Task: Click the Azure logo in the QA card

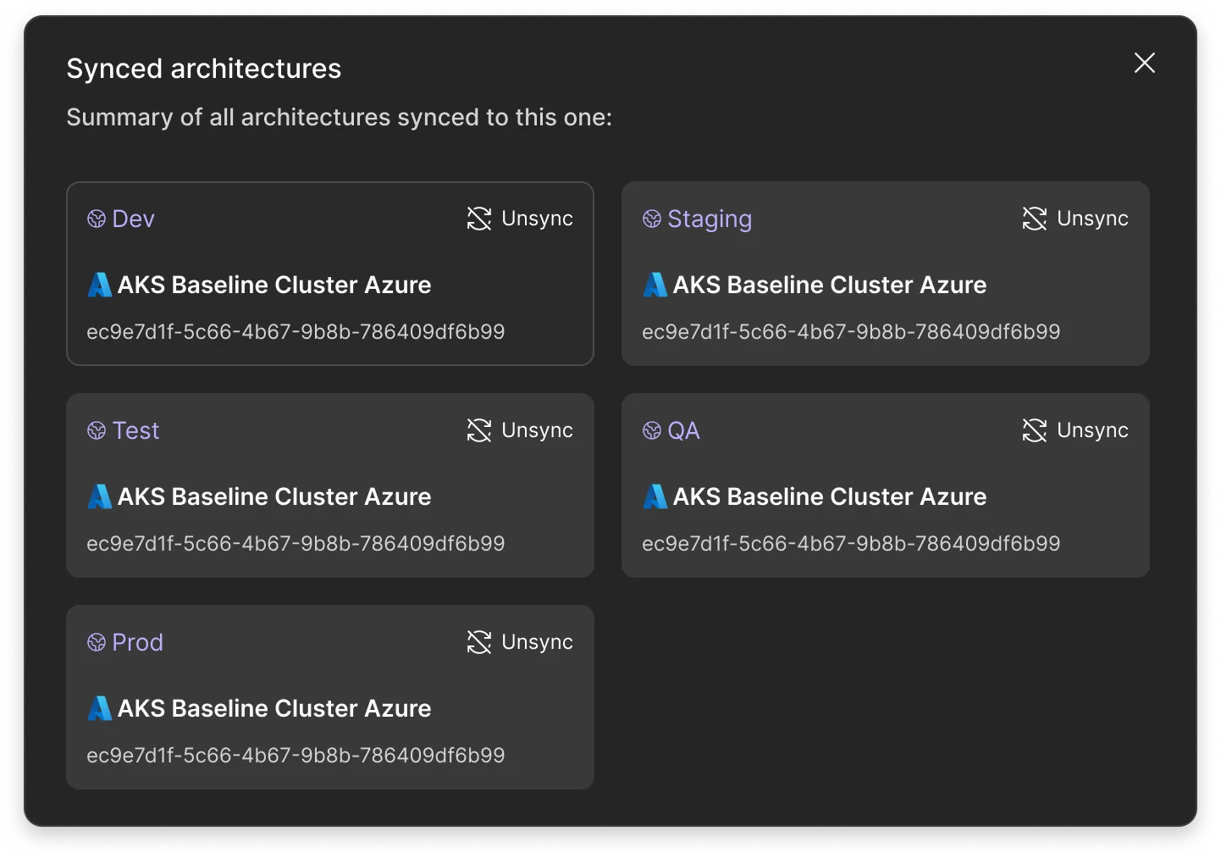Action: (x=655, y=496)
